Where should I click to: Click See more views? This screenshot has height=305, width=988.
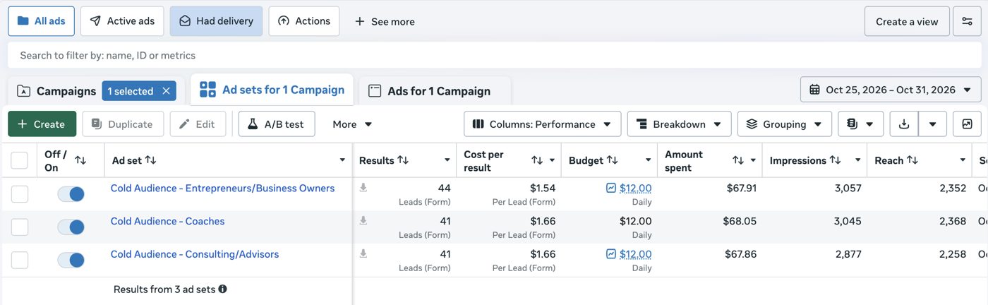coord(385,21)
